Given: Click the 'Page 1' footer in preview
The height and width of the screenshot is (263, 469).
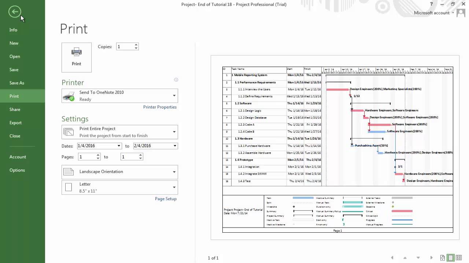Looking at the screenshot, I should click(x=337, y=230).
